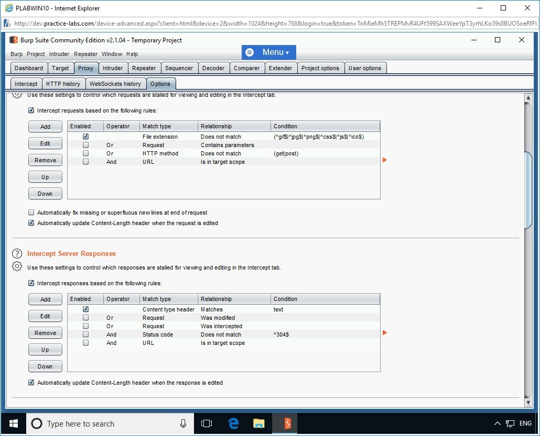Launch Microsoft Edge from the taskbar

(x=233, y=423)
